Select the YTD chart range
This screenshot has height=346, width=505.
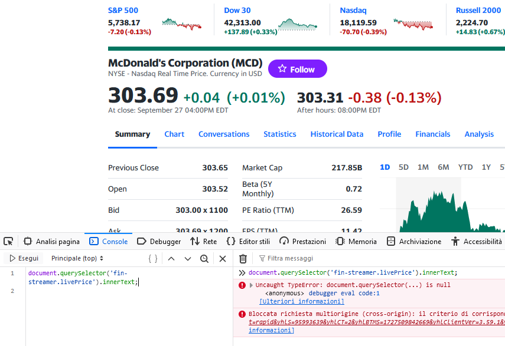[x=465, y=167]
